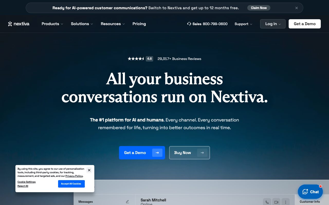Click Claim Now in the promo banner
This screenshot has width=329, height=205.
(259, 8)
